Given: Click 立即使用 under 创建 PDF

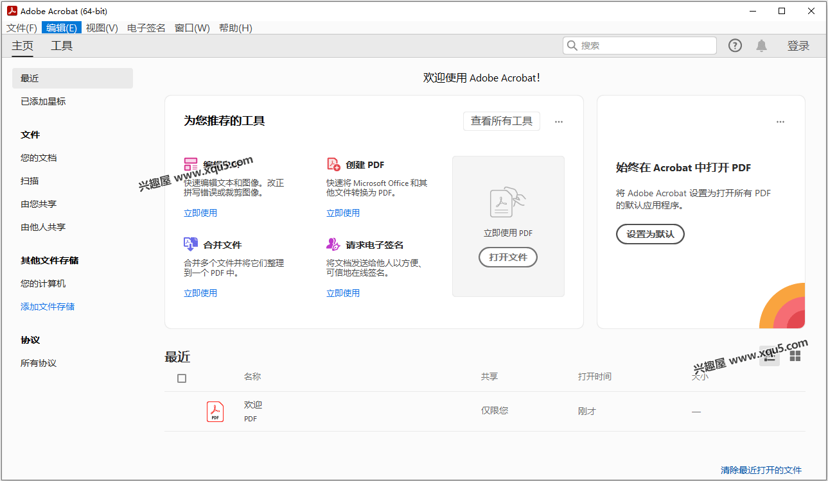Looking at the screenshot, I should (343, 213).
